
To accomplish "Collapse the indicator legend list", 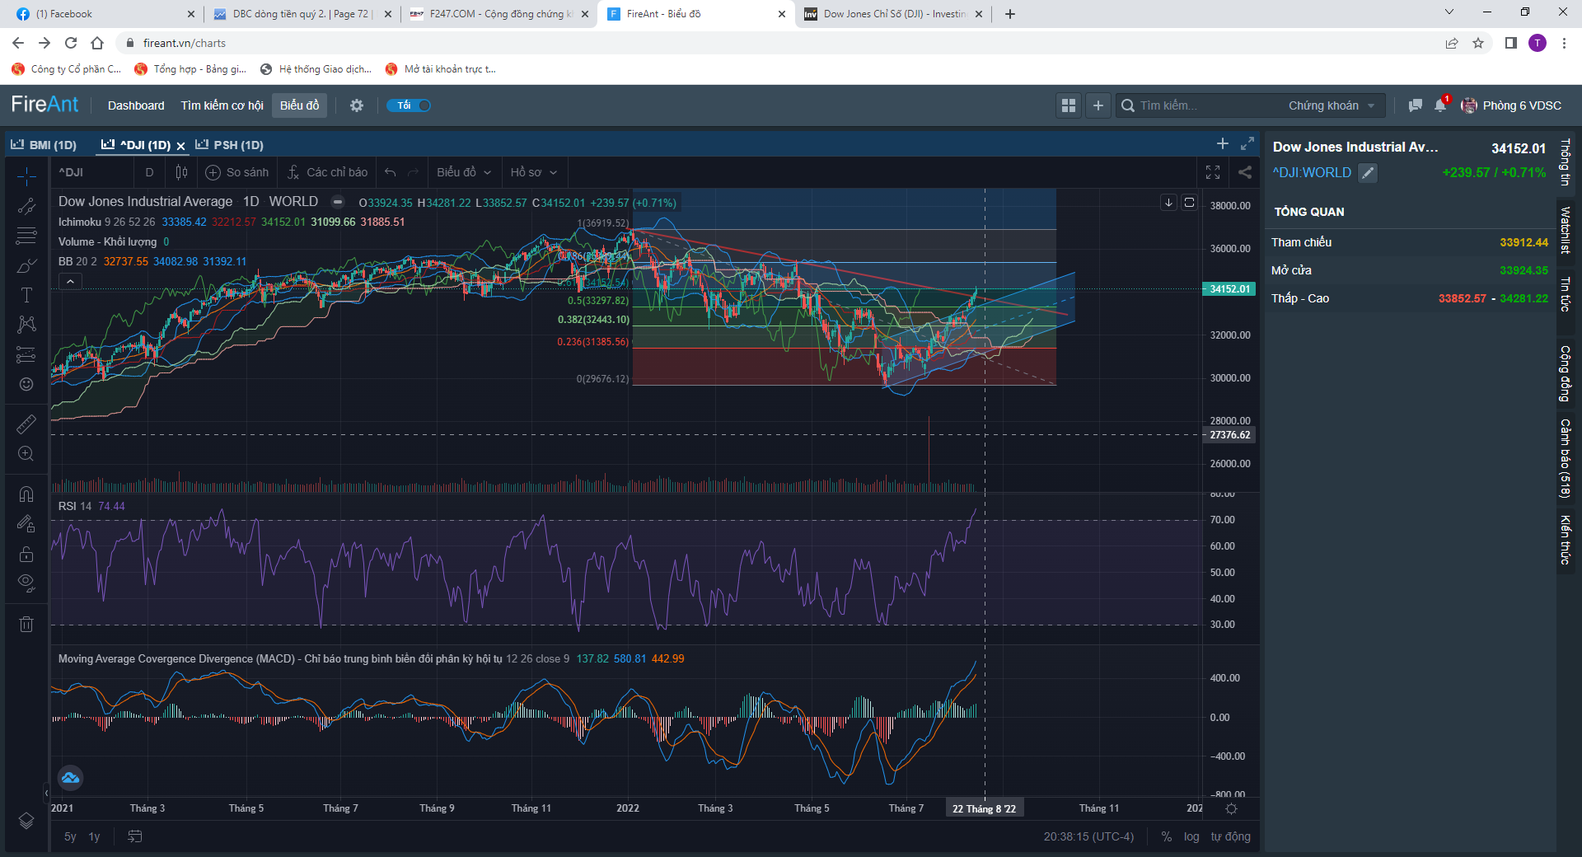I will (x=71, y=282).
